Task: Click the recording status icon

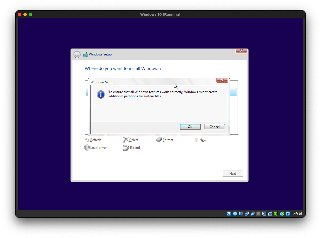Action: click(x=270, y=214)
